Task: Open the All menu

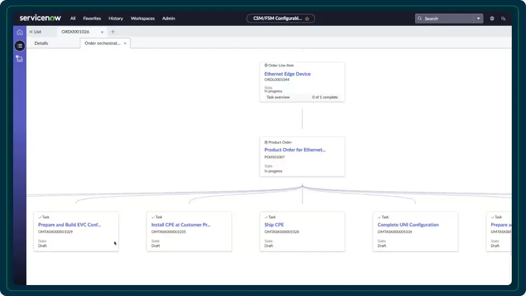Action: click(73, 19)
